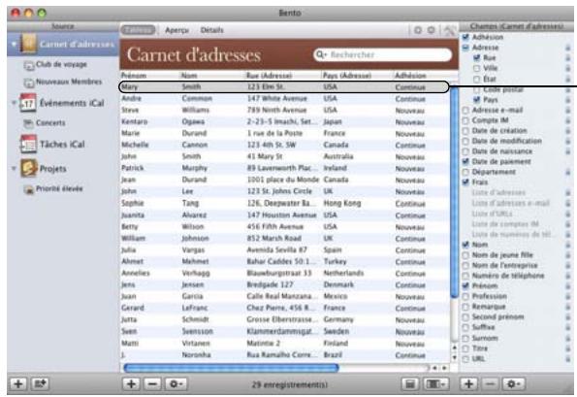Click the new collection button below the sidebar
577x397 pixels.
pos(40,383)
